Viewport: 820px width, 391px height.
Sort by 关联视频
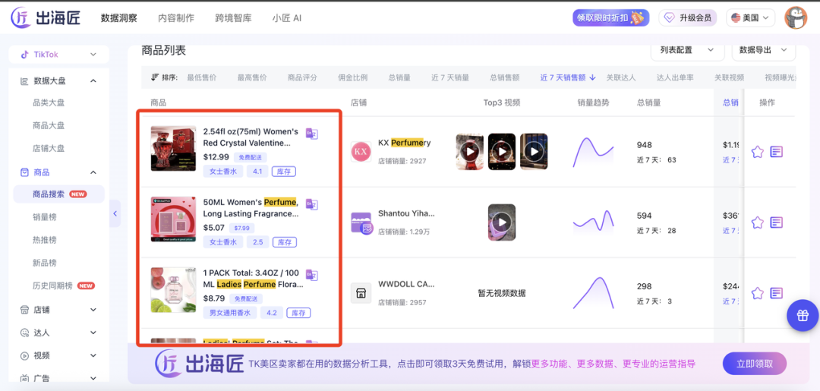[x=730, y=77]
